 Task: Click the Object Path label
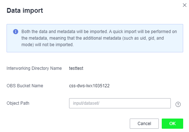click(x=18, y=103)
